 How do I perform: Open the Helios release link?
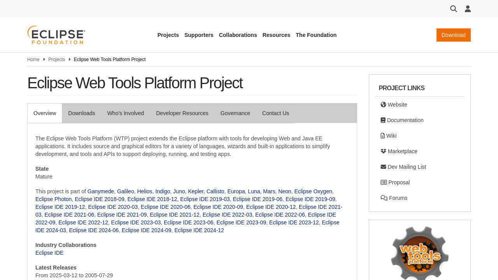145,191
